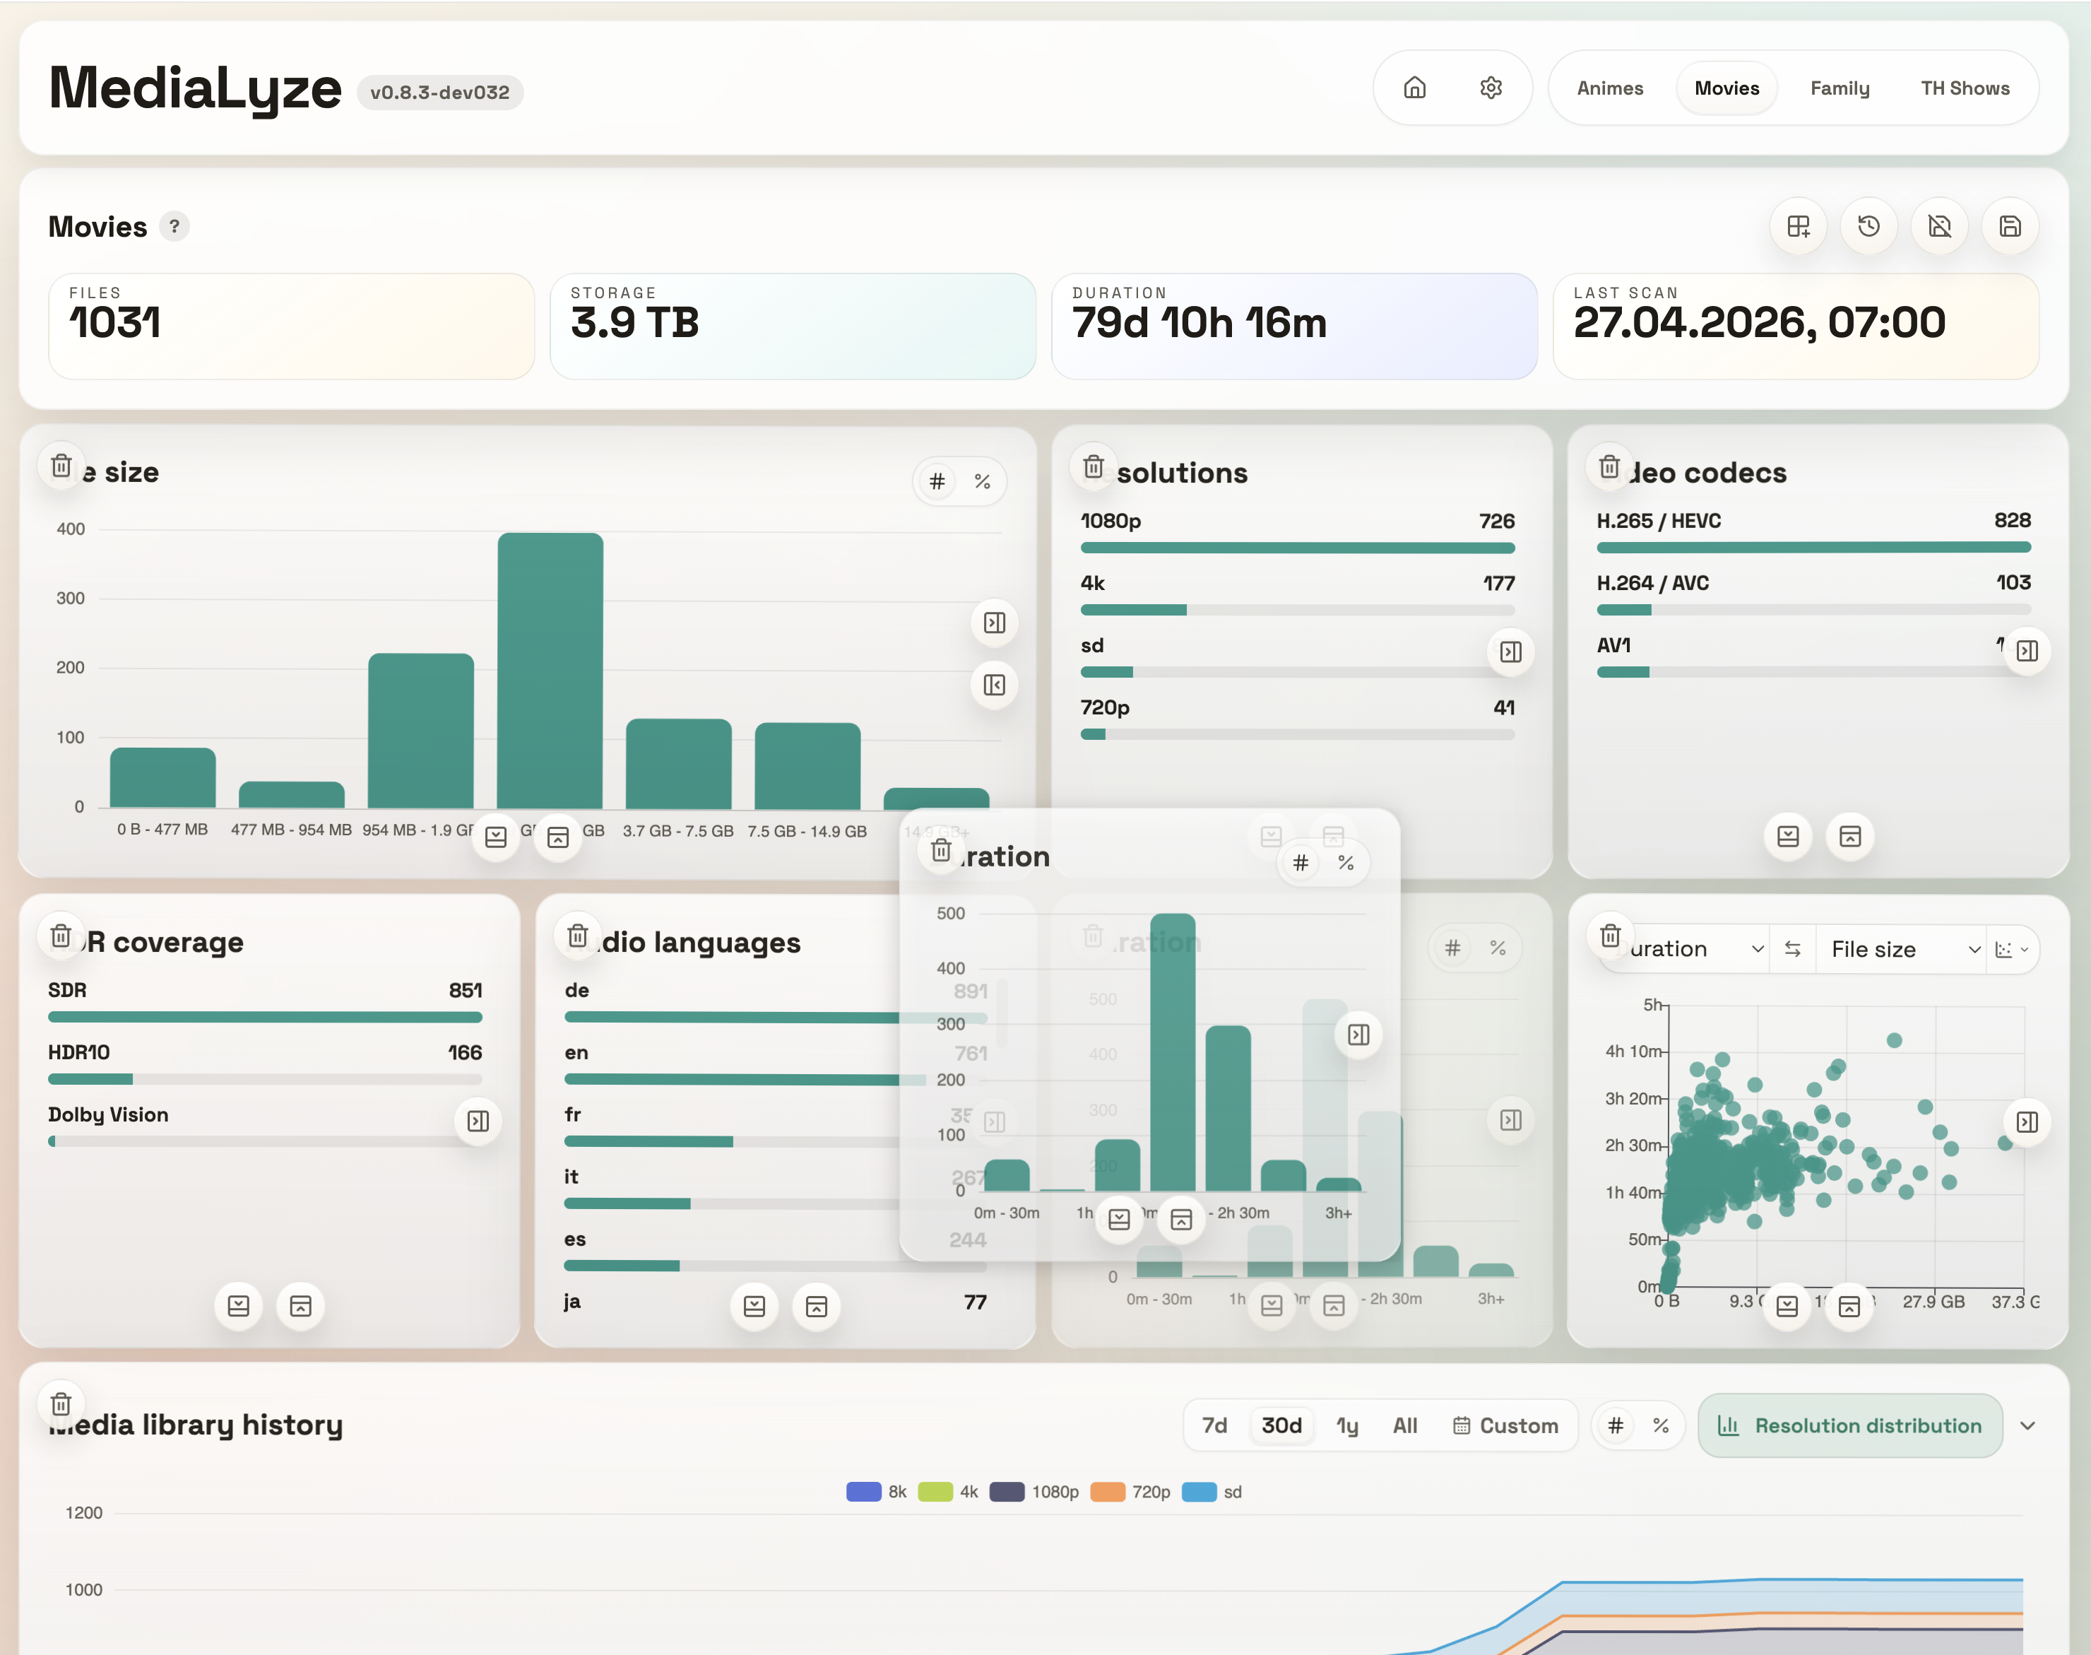This screenshot has height=1655, width=2091.
Task: Expand Video codecs widget width
Action: 2027,651
